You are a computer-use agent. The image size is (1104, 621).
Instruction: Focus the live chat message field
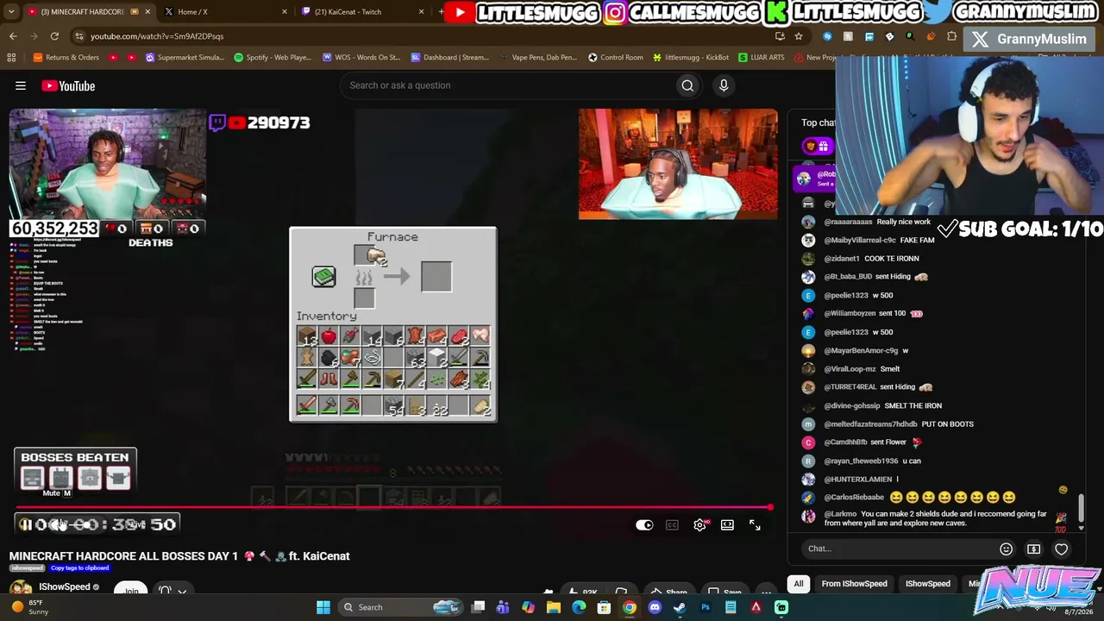[x=897, y=549]
